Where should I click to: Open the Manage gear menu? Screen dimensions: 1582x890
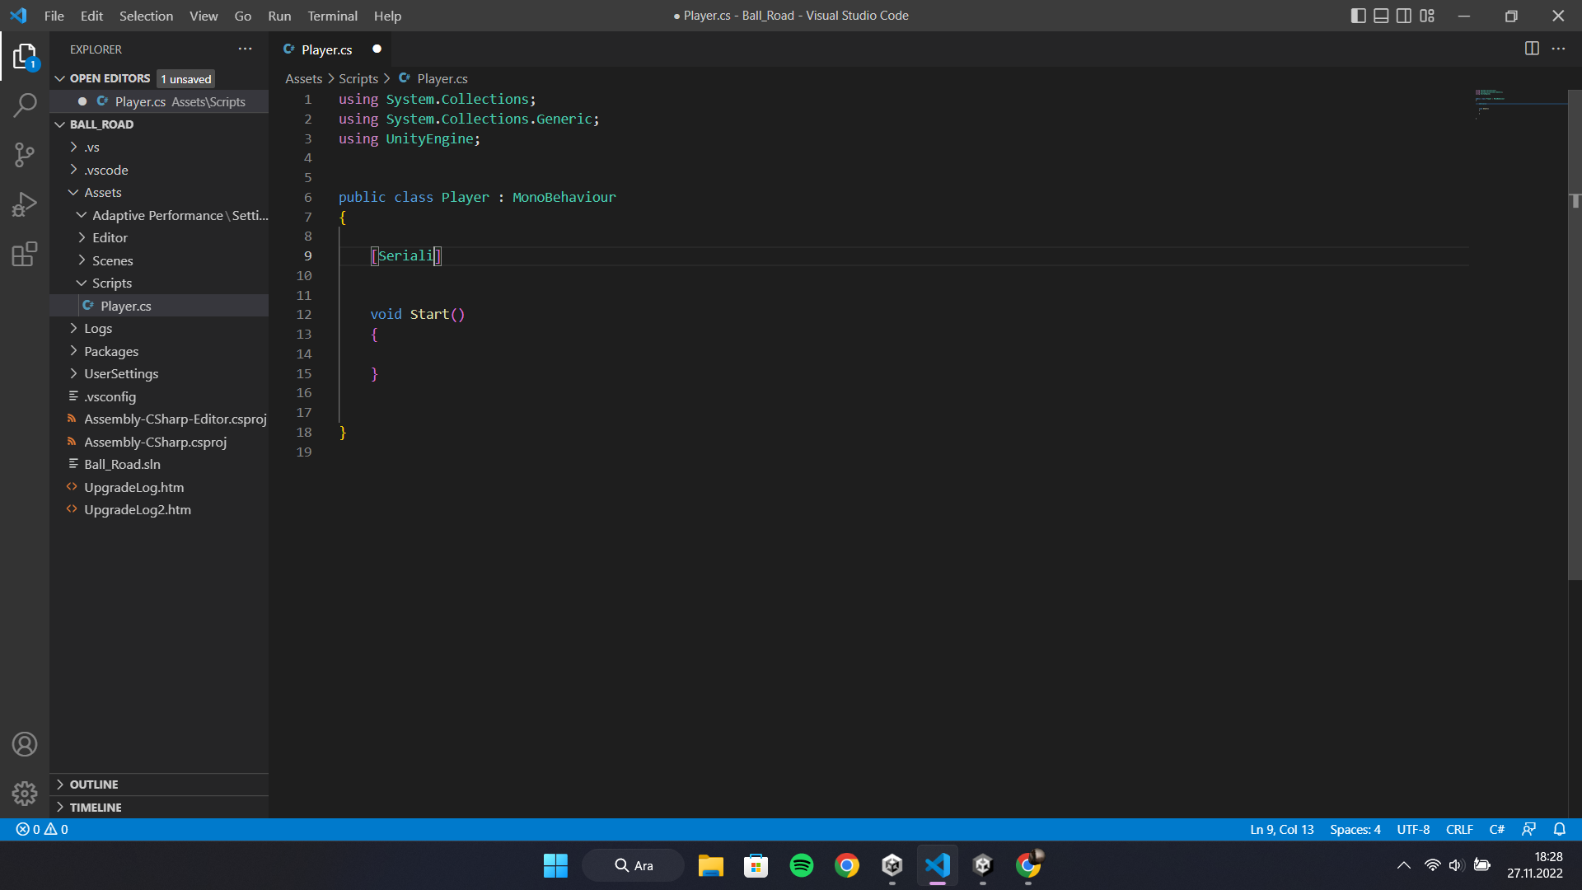[x=25, y=793]
